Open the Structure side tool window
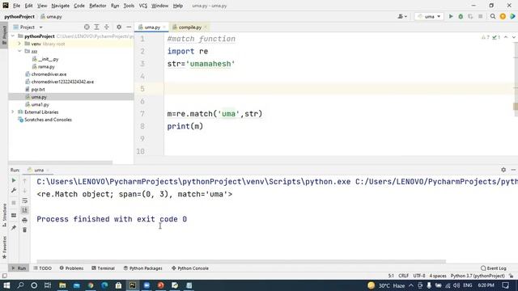Image resolution: width=518 pixels, height=291 pixels. tap(4, 215)
